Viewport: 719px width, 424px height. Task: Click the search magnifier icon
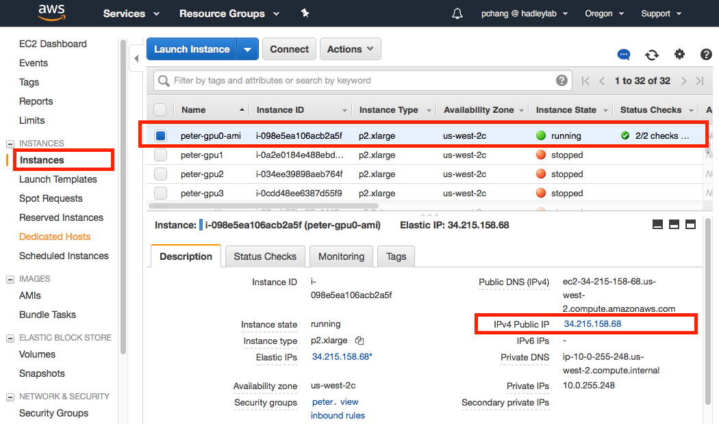click(164, 81)
